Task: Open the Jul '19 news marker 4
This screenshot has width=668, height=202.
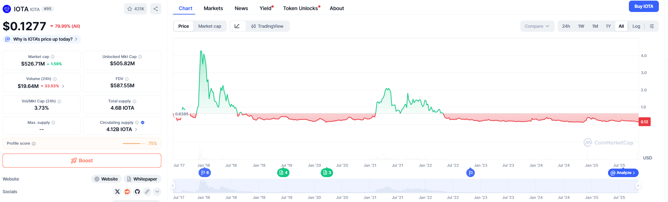Action: pos(283,173)
